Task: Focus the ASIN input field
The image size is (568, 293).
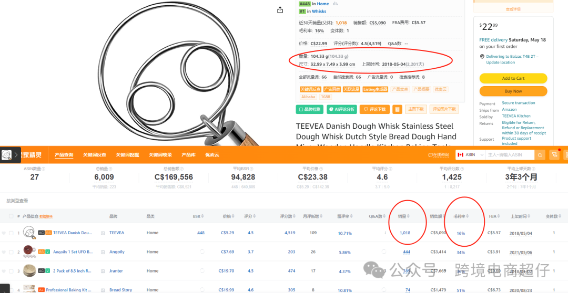Action: coord(509,155)
